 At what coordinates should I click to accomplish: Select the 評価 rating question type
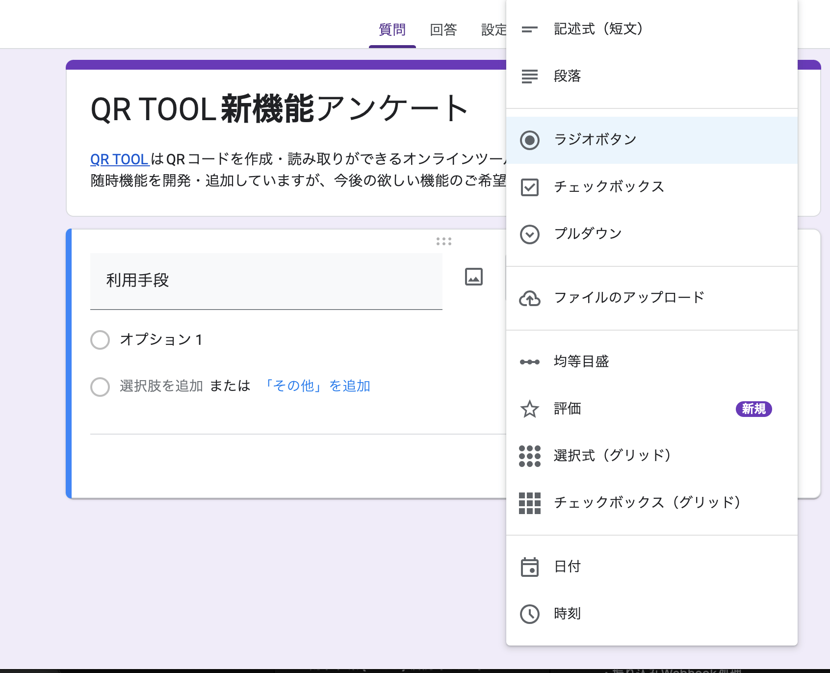tap(567, 409)
